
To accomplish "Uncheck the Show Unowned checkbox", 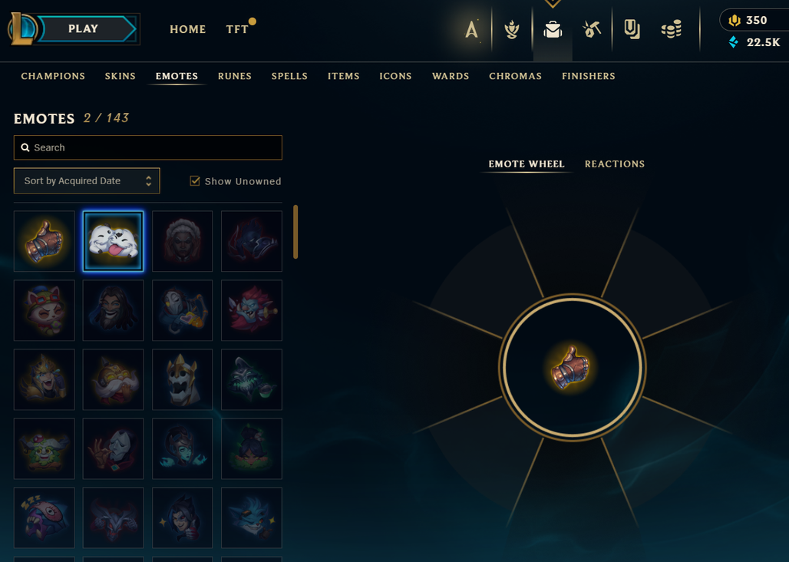I will click(195, 181).
